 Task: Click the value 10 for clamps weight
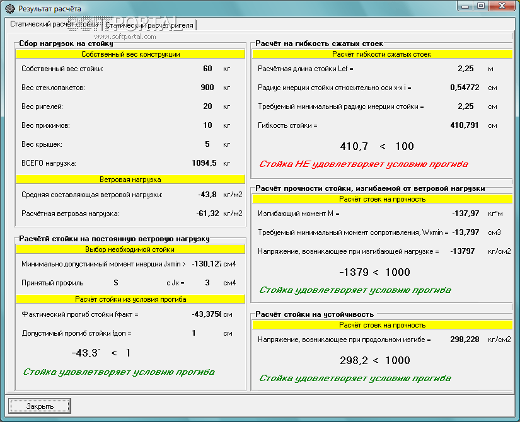point(207,125)
